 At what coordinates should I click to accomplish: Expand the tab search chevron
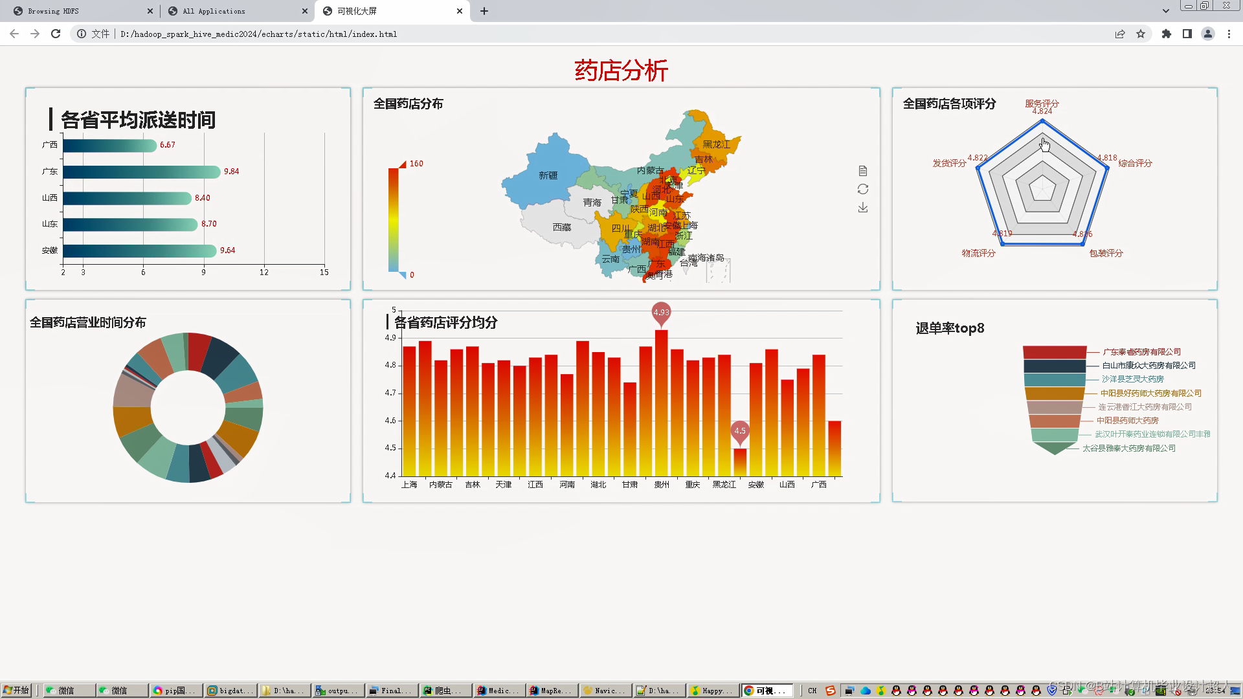pos(1165,11)
